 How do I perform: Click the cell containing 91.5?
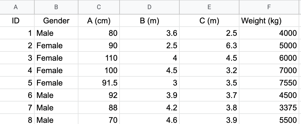pos(99,83)
